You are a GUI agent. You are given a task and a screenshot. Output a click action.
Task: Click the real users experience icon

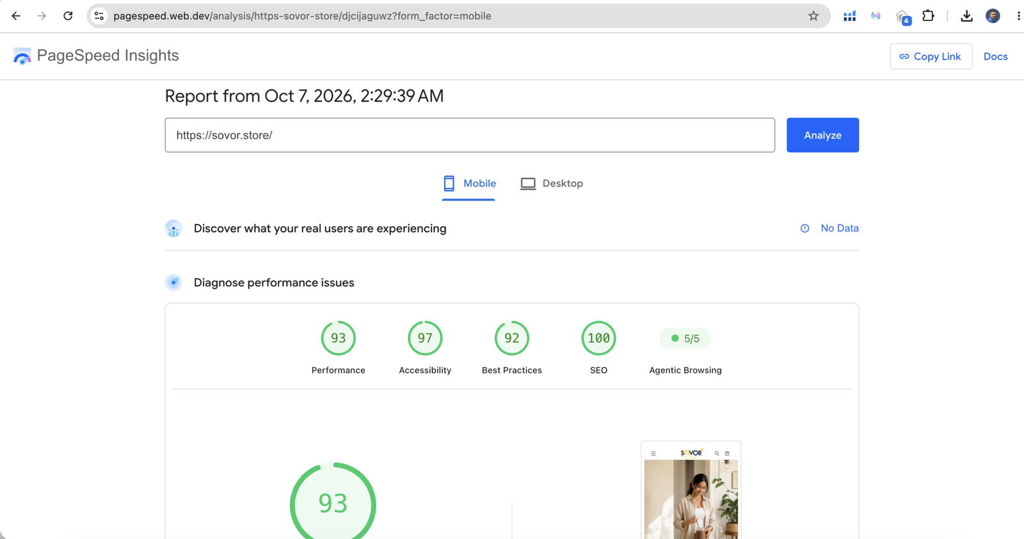point(173,229)
